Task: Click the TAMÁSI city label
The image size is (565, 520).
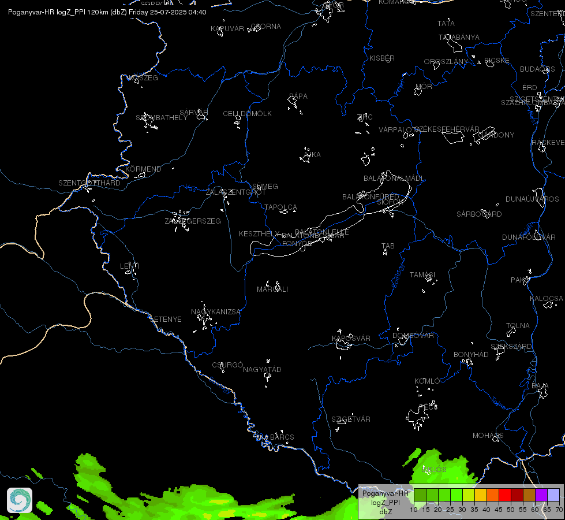Action: point(422,275)
